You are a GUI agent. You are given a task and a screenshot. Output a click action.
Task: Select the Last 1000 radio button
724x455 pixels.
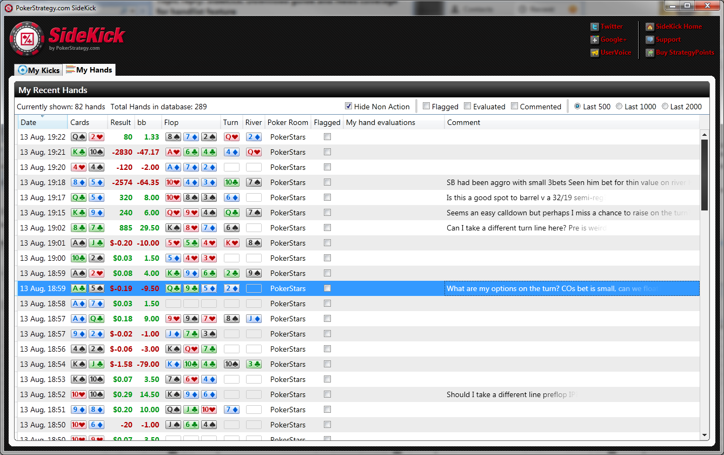tap(619, 107)
